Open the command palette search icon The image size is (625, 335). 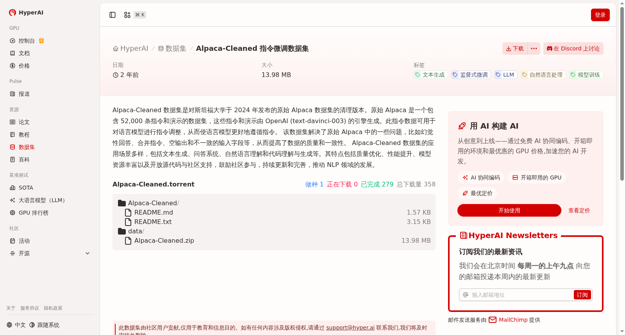(127, 15)
